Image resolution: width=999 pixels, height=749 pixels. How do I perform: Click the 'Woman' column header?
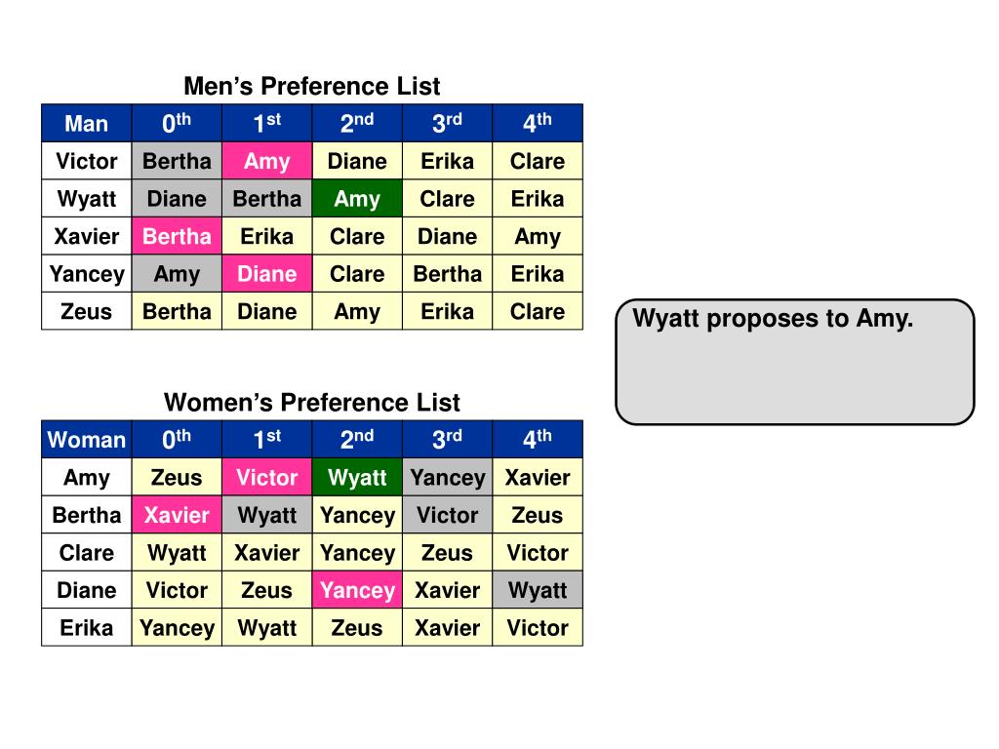click(x=87, y=440)
